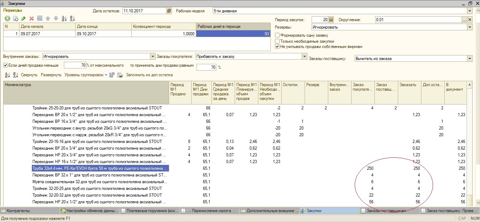
Task: Check the Только необходимые закупки option
Action: 277,41
